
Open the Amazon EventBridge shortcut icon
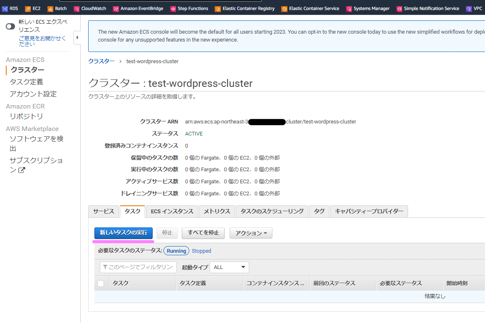click(116, 9)
